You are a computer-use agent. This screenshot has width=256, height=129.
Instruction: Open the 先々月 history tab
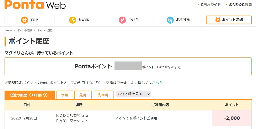click(x=103, y=95)
